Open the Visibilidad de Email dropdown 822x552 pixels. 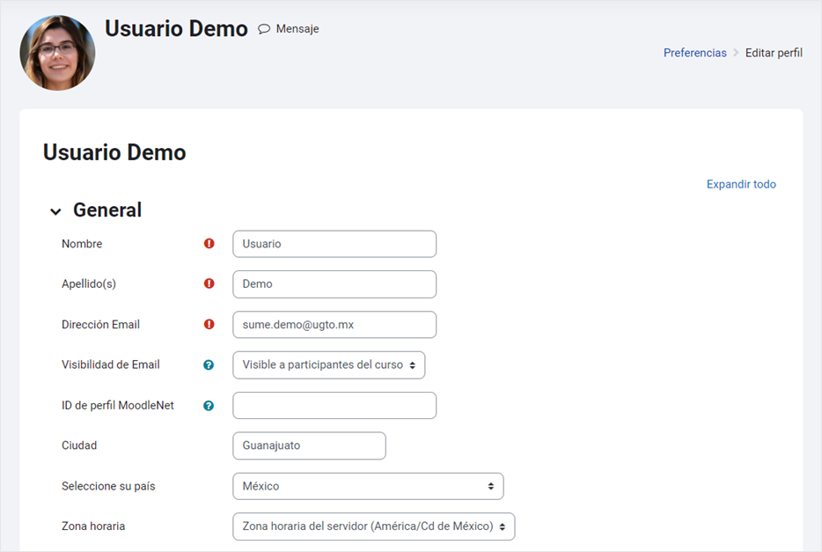click(x=328, y=364)
